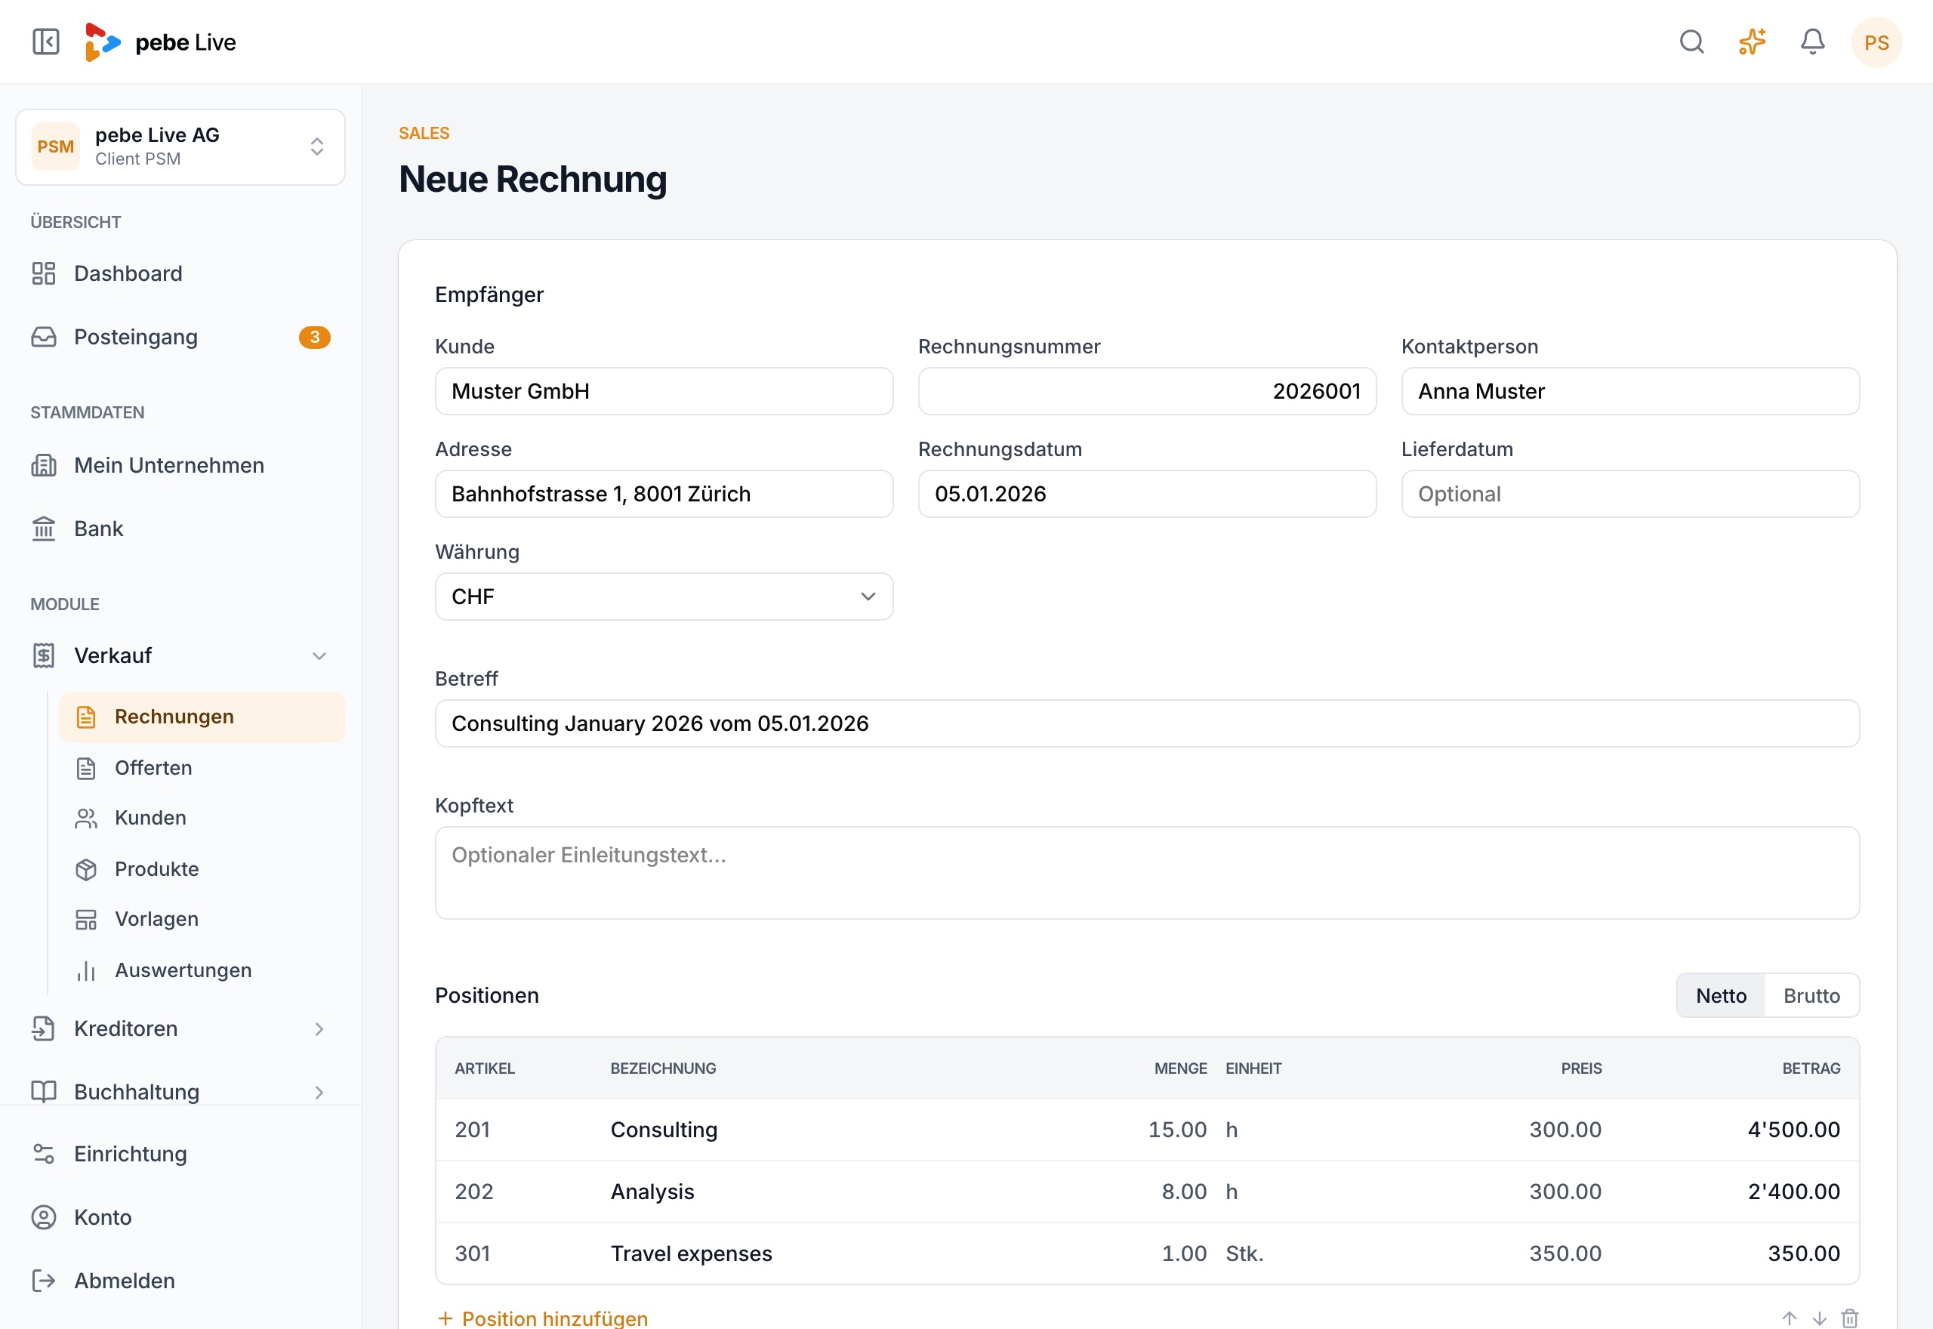Open notifications bell icon
The width and height of the screenshot is (1933, 1329).
[1812, 42]
